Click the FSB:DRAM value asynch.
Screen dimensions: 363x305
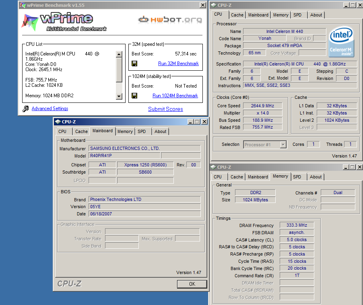297,232
